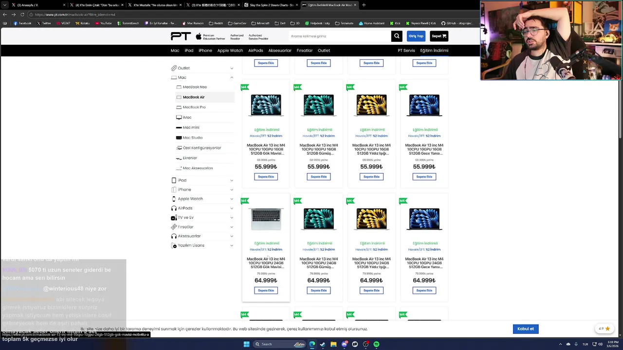The height and width of the screenshot is (350, 623).
Task: Open the iPhone top menu
Action: click(205, 51)
